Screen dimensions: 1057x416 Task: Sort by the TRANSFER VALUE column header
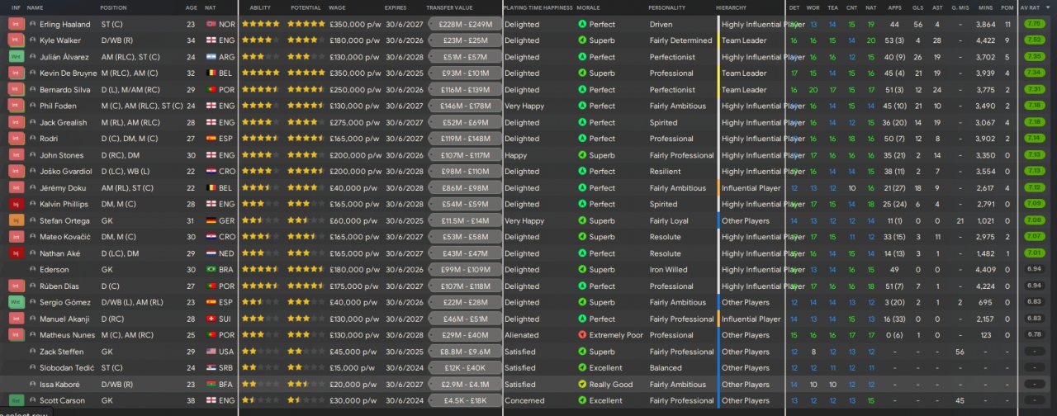click(x=449, y=7)
